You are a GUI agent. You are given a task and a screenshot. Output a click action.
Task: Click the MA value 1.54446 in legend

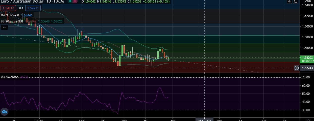coord(27,15)
